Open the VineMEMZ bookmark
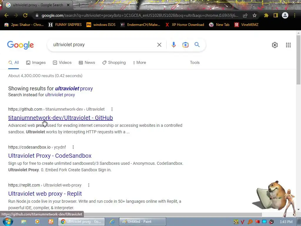 [x=246, y=25]
